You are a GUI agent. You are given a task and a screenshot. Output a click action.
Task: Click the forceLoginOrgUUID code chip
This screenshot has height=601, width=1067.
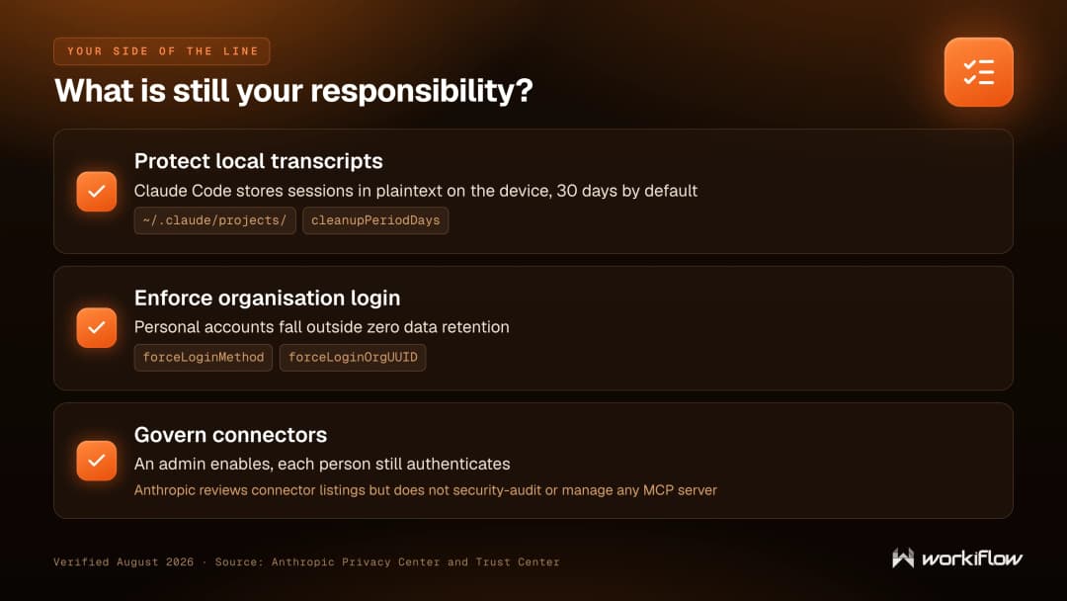pos(353,357)
